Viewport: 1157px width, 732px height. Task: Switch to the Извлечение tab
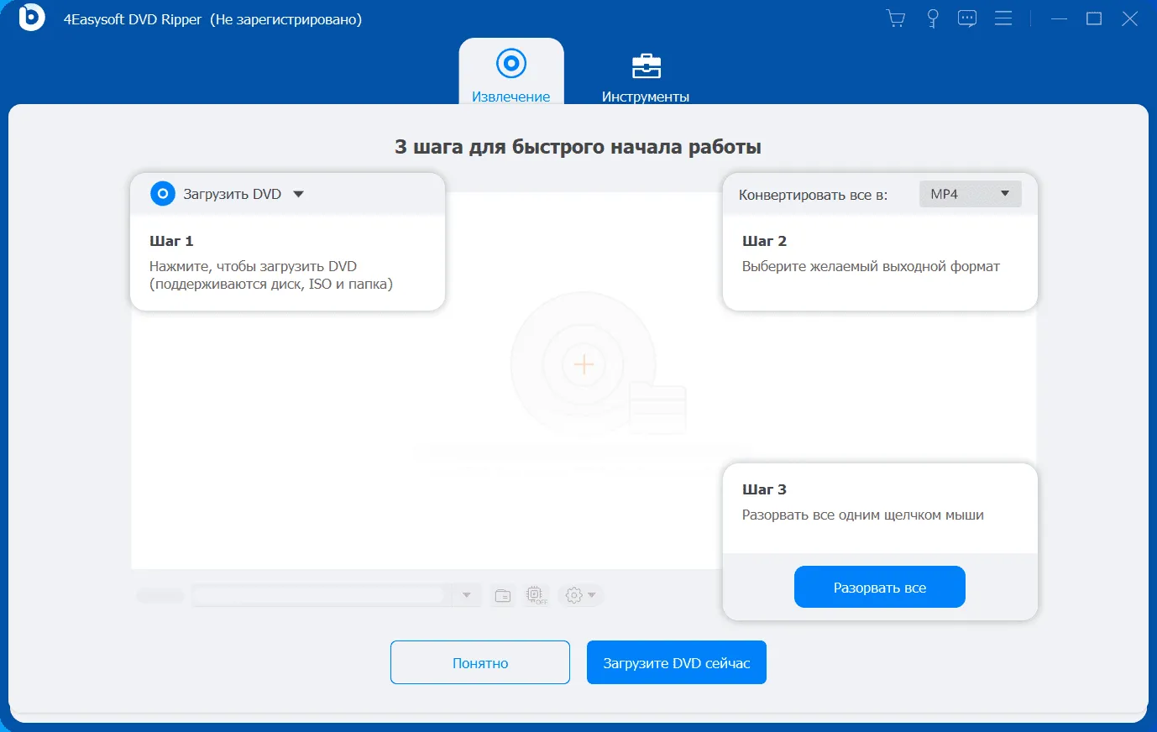click(510, 74)
